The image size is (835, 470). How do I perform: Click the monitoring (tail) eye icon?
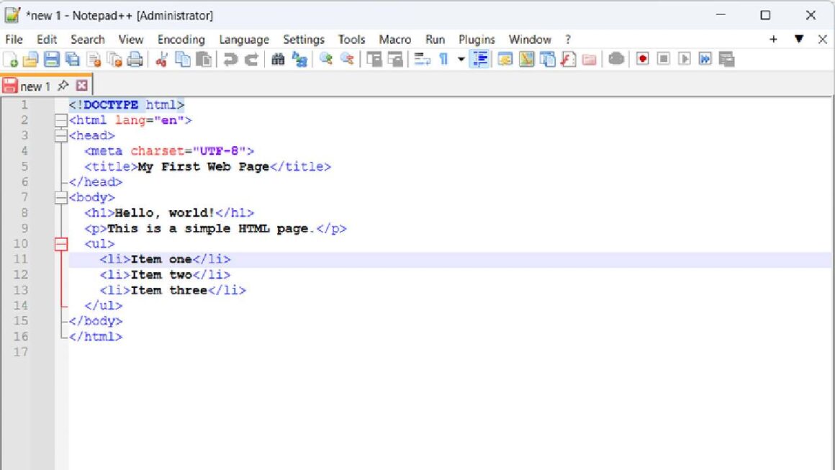coord(616,59)
